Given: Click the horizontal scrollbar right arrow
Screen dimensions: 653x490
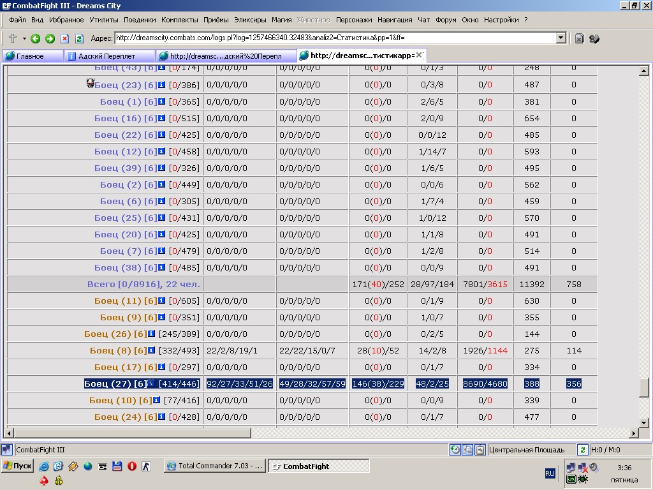Looking at the screenshot, I should point(634,433).
